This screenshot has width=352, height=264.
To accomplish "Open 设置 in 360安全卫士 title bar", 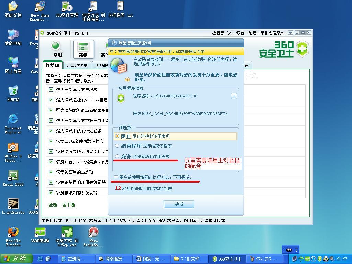I will coord(240,33).
